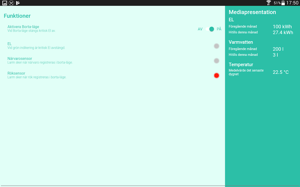
Task: Select the AV label beside the switch
Action: 200,29
